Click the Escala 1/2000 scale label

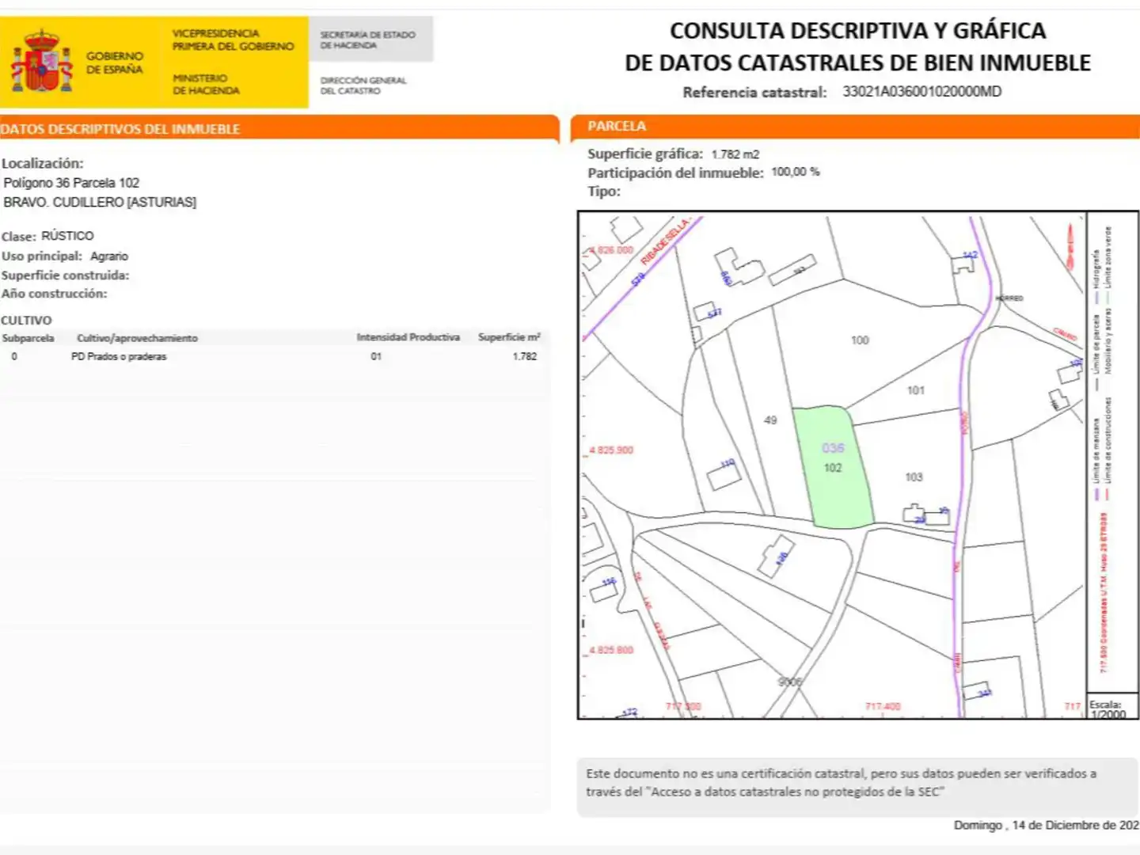click(1107, 709)
